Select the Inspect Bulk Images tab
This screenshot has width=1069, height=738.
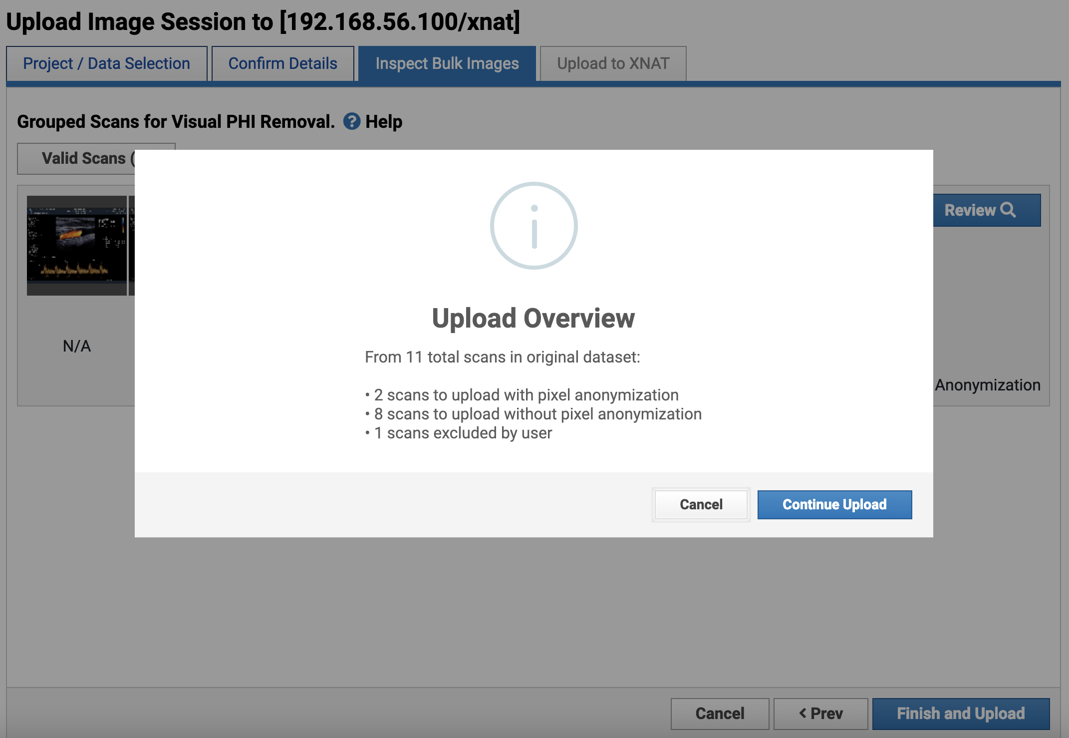[x=447, y=63]
